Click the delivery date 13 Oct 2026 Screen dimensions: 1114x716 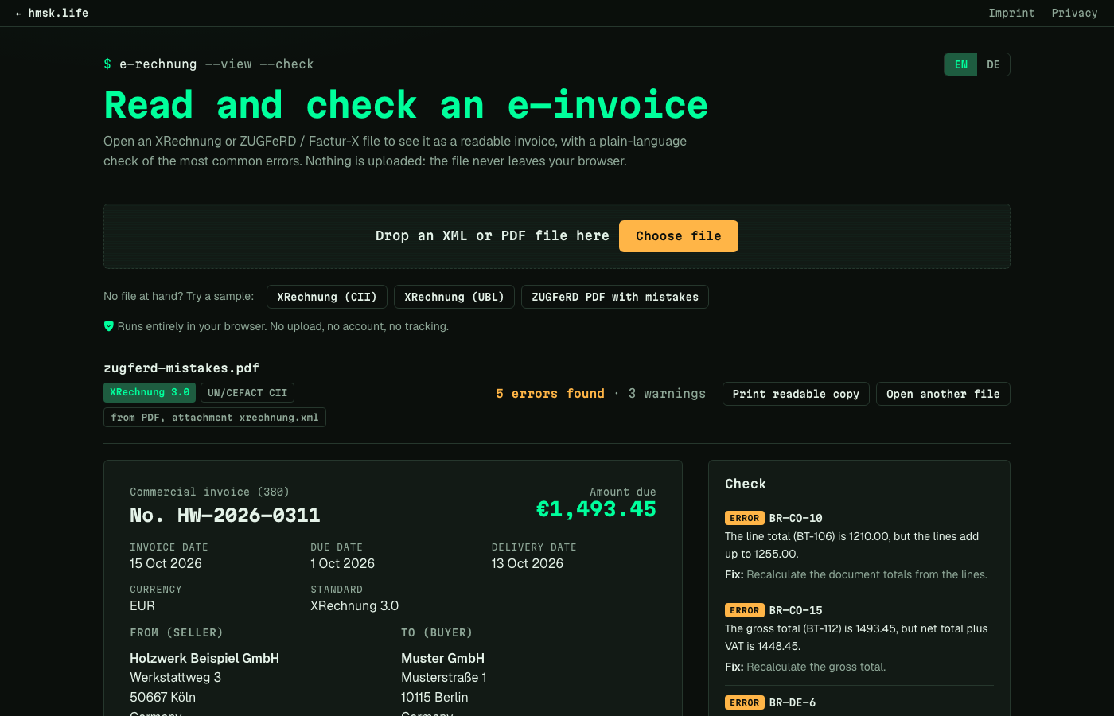(x=528, y=563)
